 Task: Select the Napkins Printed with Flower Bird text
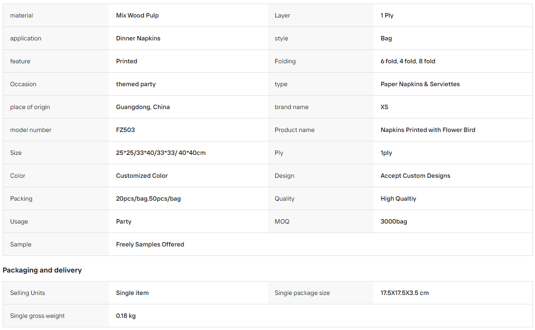tap(428, 130)
